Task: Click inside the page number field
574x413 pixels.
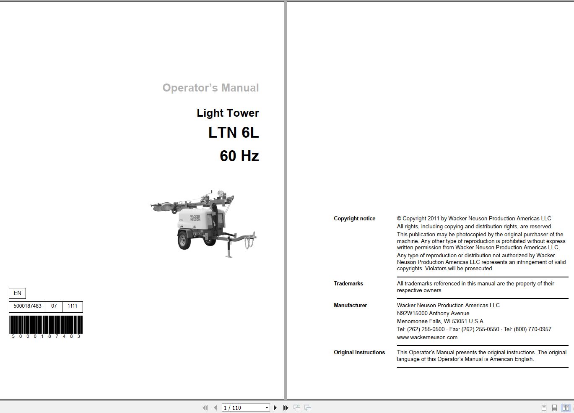Action: point(239,408)
